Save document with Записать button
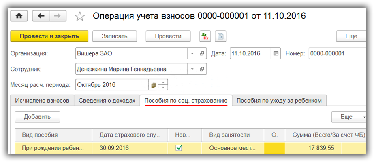This screenshot has width=374, height=162. point(115,36)
